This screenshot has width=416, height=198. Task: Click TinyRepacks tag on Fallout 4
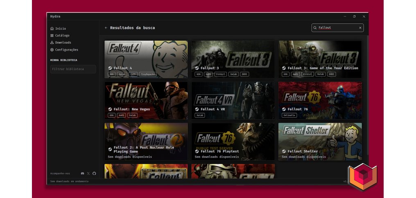148,74
